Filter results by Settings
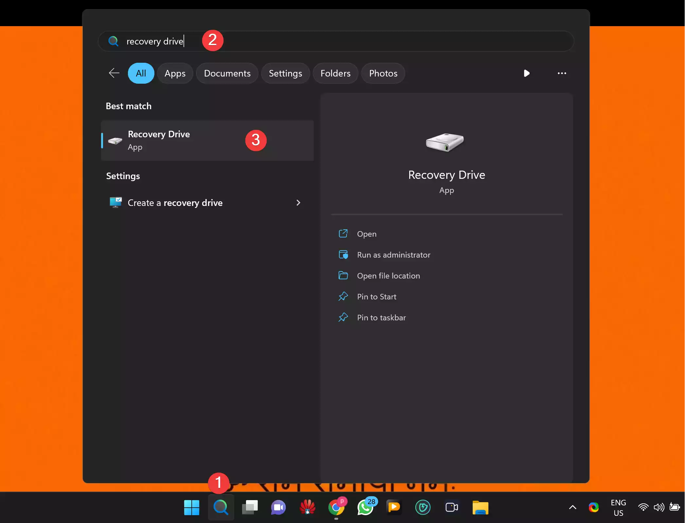Viewport: 685px width, 523px height. click(x=285, y=73)
